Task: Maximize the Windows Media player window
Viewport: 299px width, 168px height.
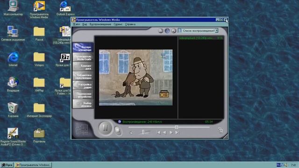Action: tap(221, 20)
